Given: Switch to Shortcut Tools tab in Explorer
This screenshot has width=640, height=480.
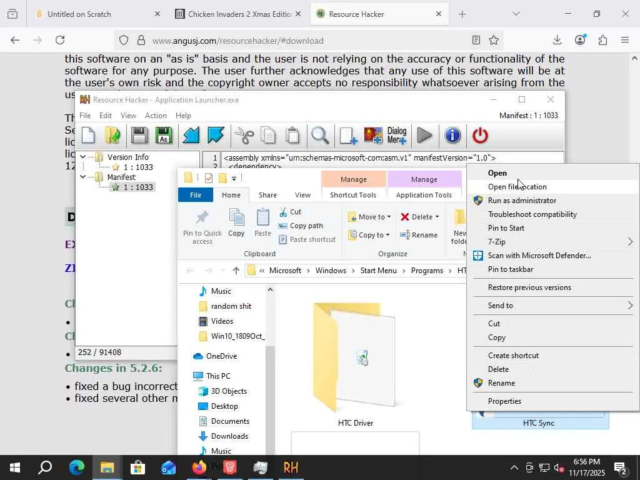Looking at the screenshot, I should point(353,195).
